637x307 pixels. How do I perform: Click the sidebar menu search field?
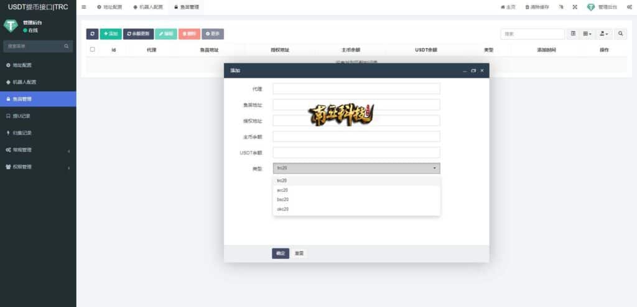point(32,46)
